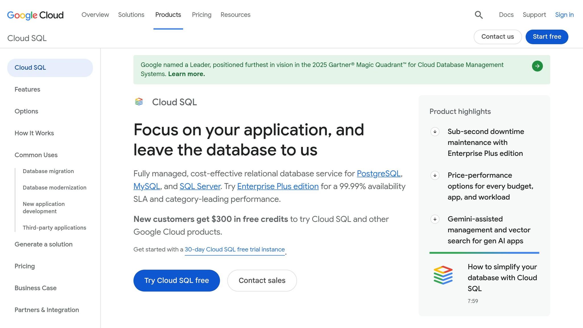Open the Resources nav menu
The width and height of the screenshot is (583, 328).
click(235, 15)
